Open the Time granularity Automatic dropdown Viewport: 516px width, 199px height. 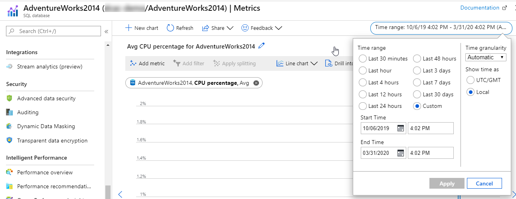click(486, 57)
